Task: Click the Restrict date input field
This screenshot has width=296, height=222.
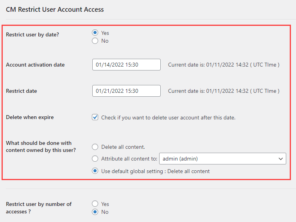Action: tap(126, 91)
